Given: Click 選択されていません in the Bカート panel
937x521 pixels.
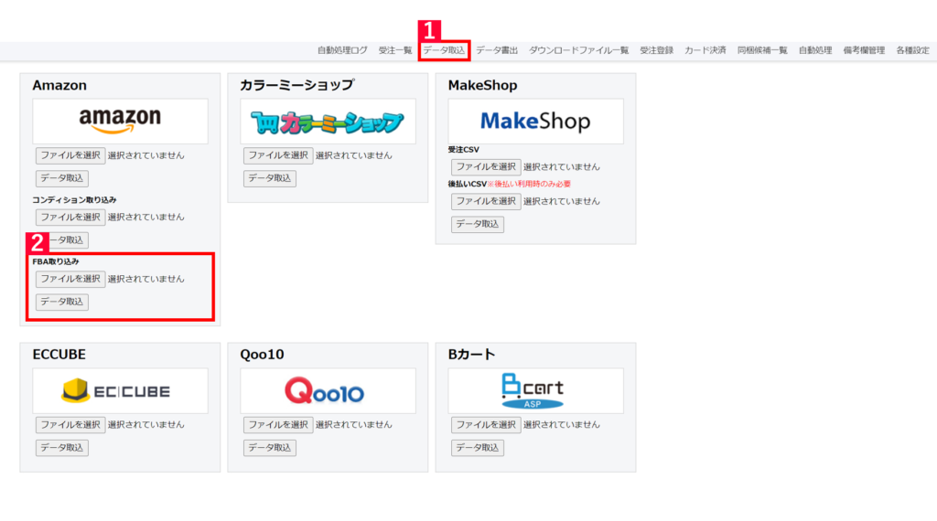Looking at the screenshot, I should (x=561, y=425).
